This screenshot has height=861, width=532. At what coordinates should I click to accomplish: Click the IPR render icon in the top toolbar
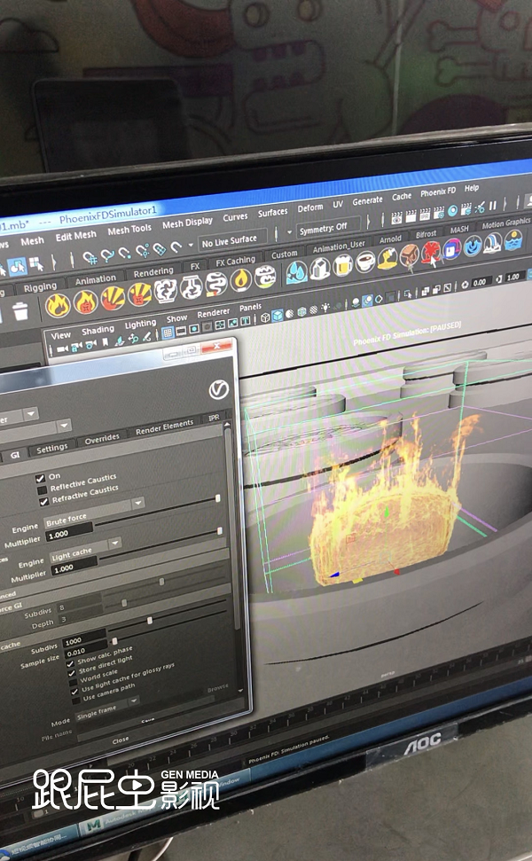(x=425, y=215)
